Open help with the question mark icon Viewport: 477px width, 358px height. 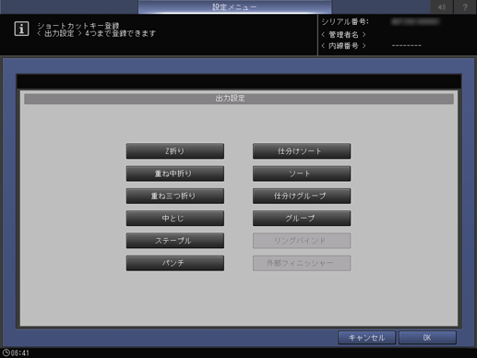[465, 6]
